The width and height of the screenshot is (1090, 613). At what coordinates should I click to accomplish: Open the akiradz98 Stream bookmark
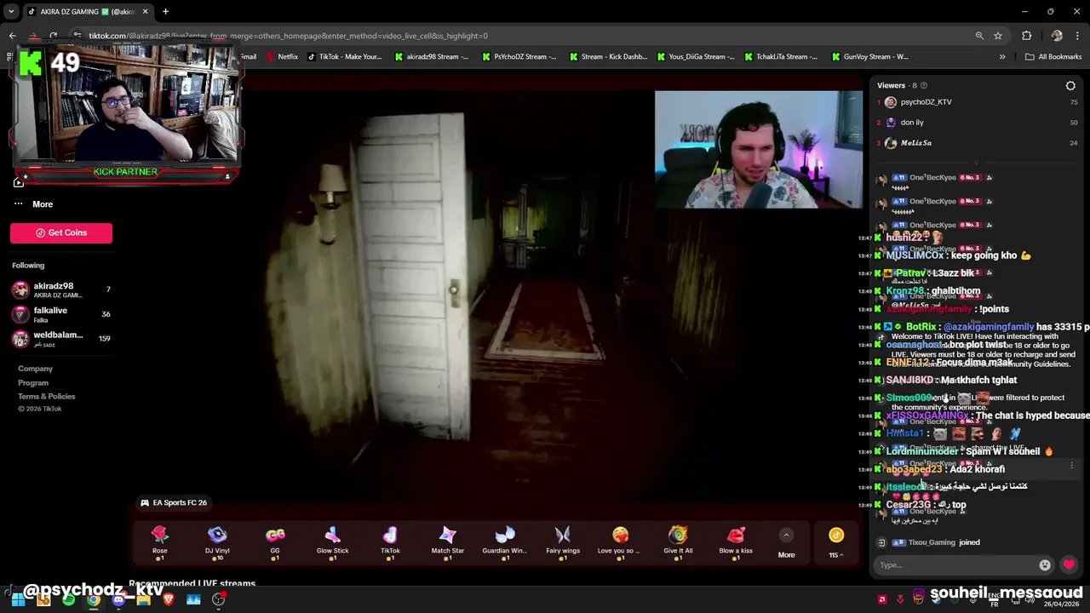click(431, 57)
